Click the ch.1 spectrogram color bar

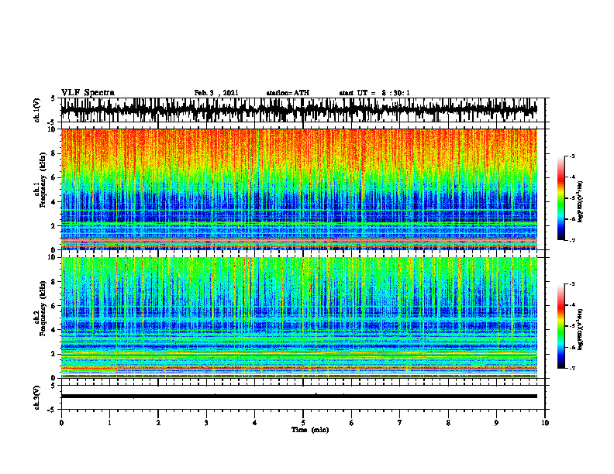[561, 198]
